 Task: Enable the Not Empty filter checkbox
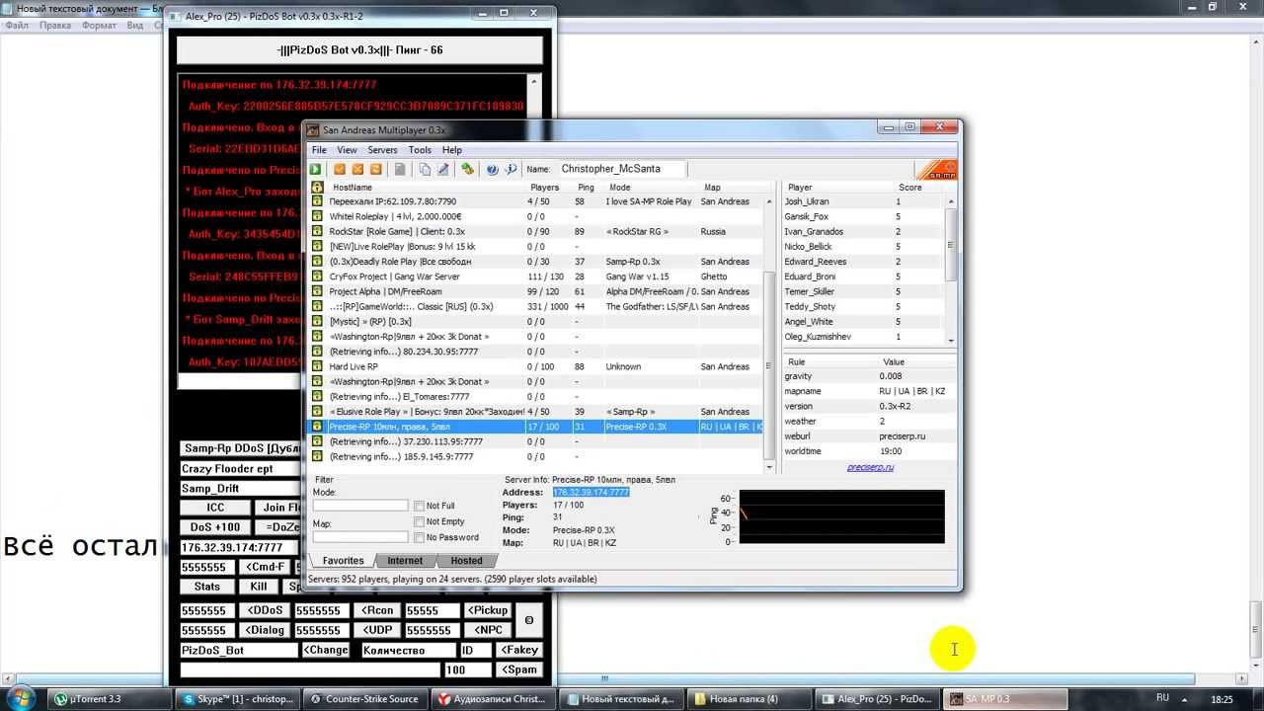419,521
